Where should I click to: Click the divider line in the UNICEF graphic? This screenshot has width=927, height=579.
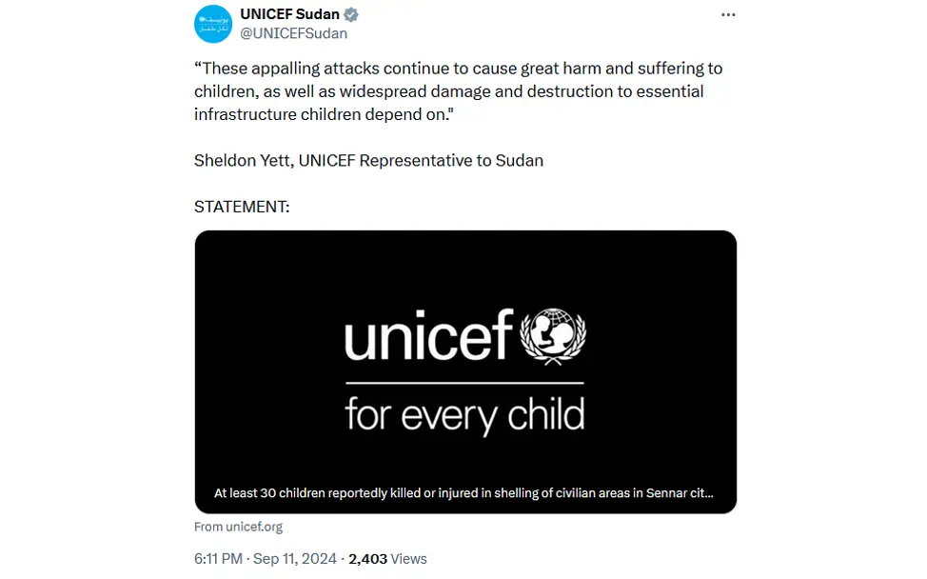tap(465, 382)
